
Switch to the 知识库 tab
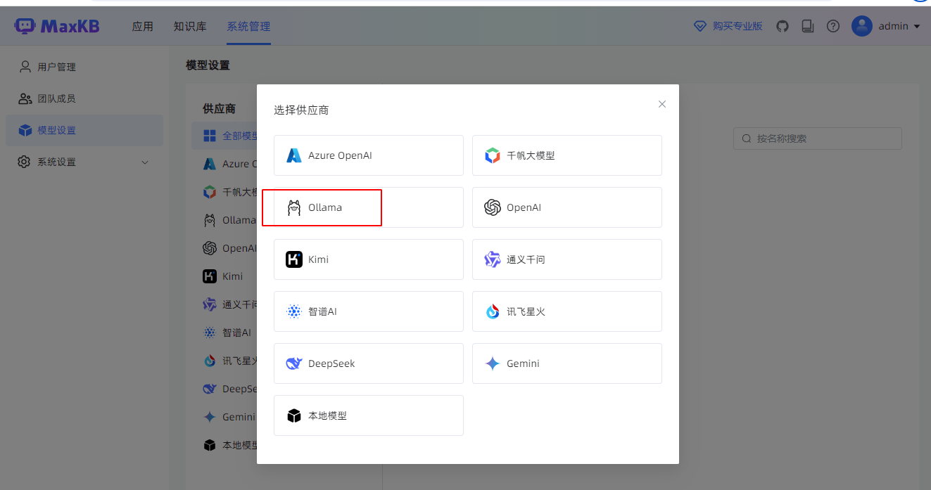(x=190, y=27)
